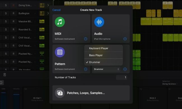Select the checked Drummer menu entry
182x109 pixels.
(x=103, y=62)
